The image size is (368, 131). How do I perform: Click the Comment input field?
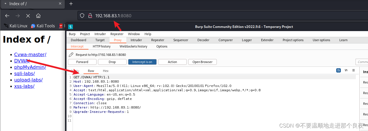pos(362,62)
